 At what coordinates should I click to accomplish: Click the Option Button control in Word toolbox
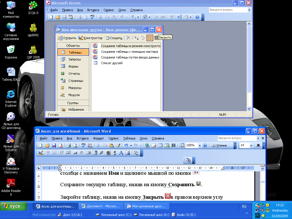point(82,153)
